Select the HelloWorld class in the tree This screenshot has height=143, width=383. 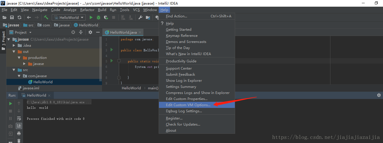[x=43, y=82]
